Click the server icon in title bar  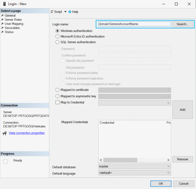[x=5, y=4]
